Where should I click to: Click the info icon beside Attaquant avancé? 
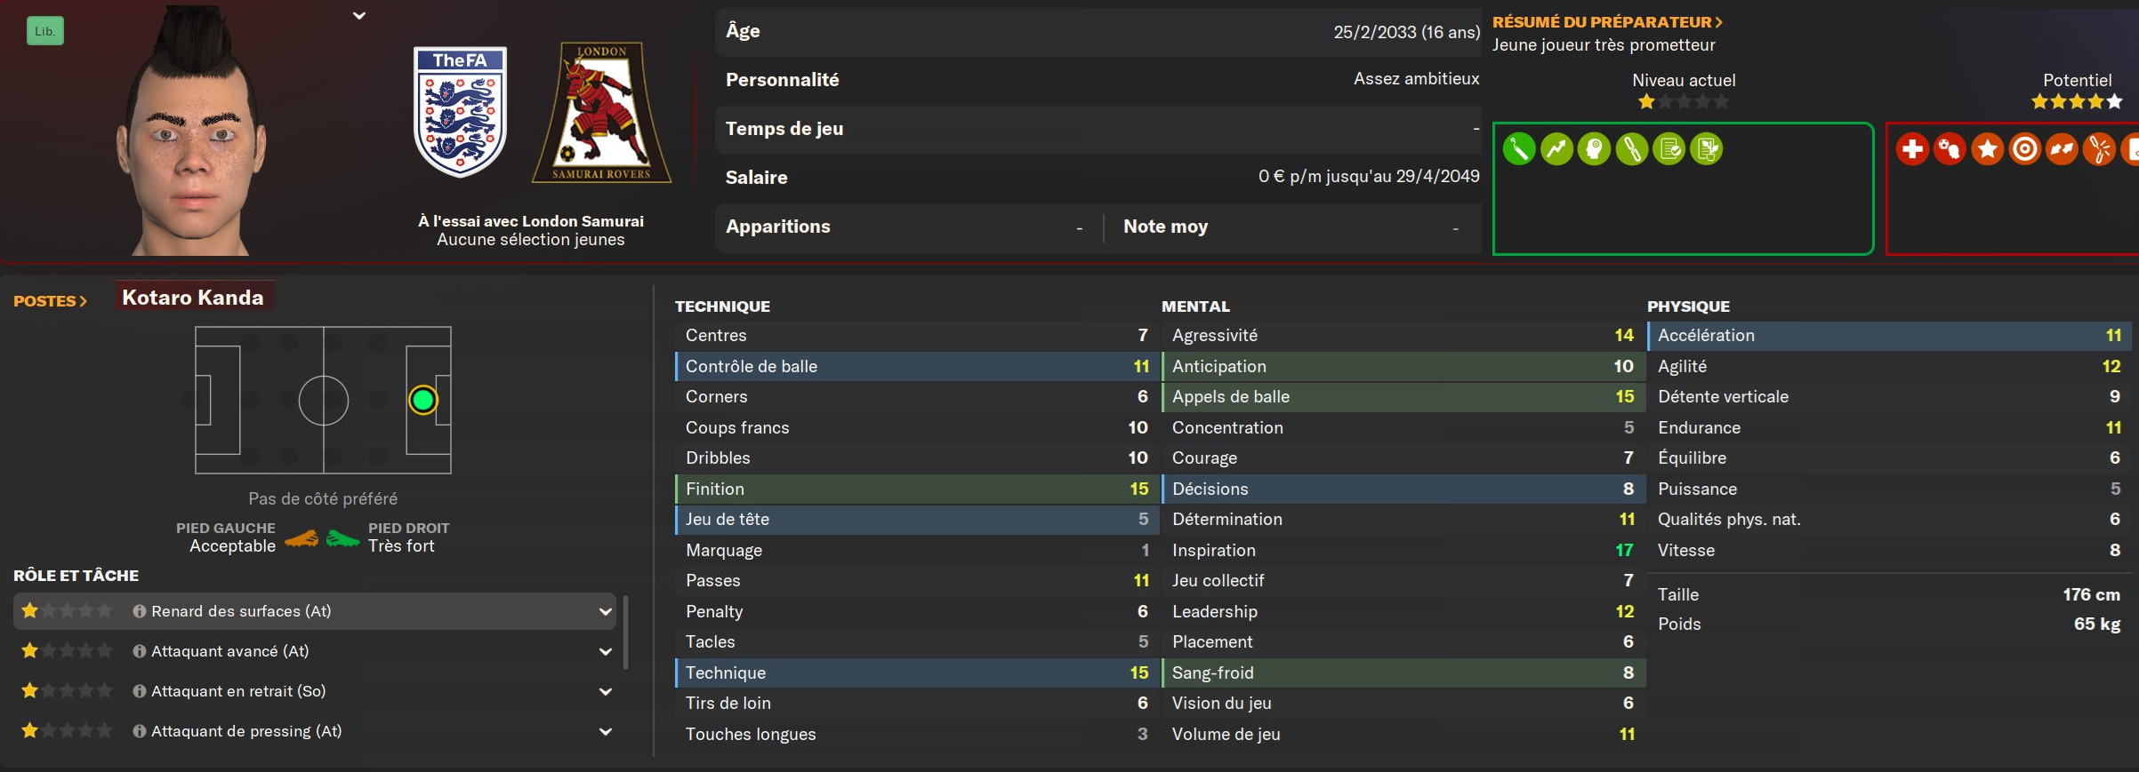(139, 651)
